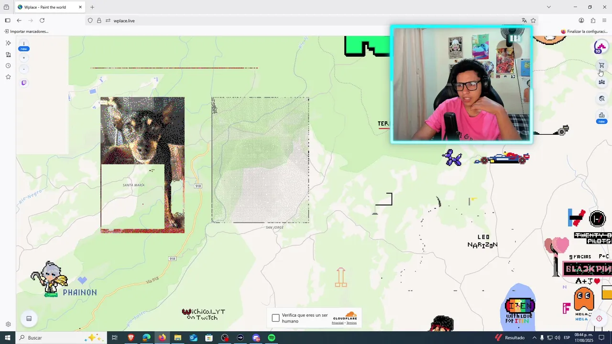Click the taskbar 'Resultado' widget
The image size is (612, 344).
510,338
